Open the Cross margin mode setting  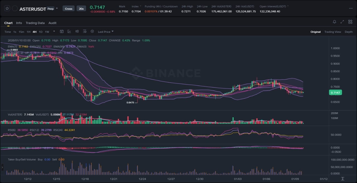[69, 9]
